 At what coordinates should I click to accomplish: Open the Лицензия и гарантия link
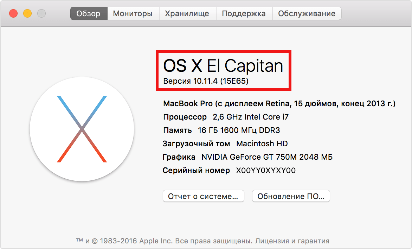(x=292, y=241)
